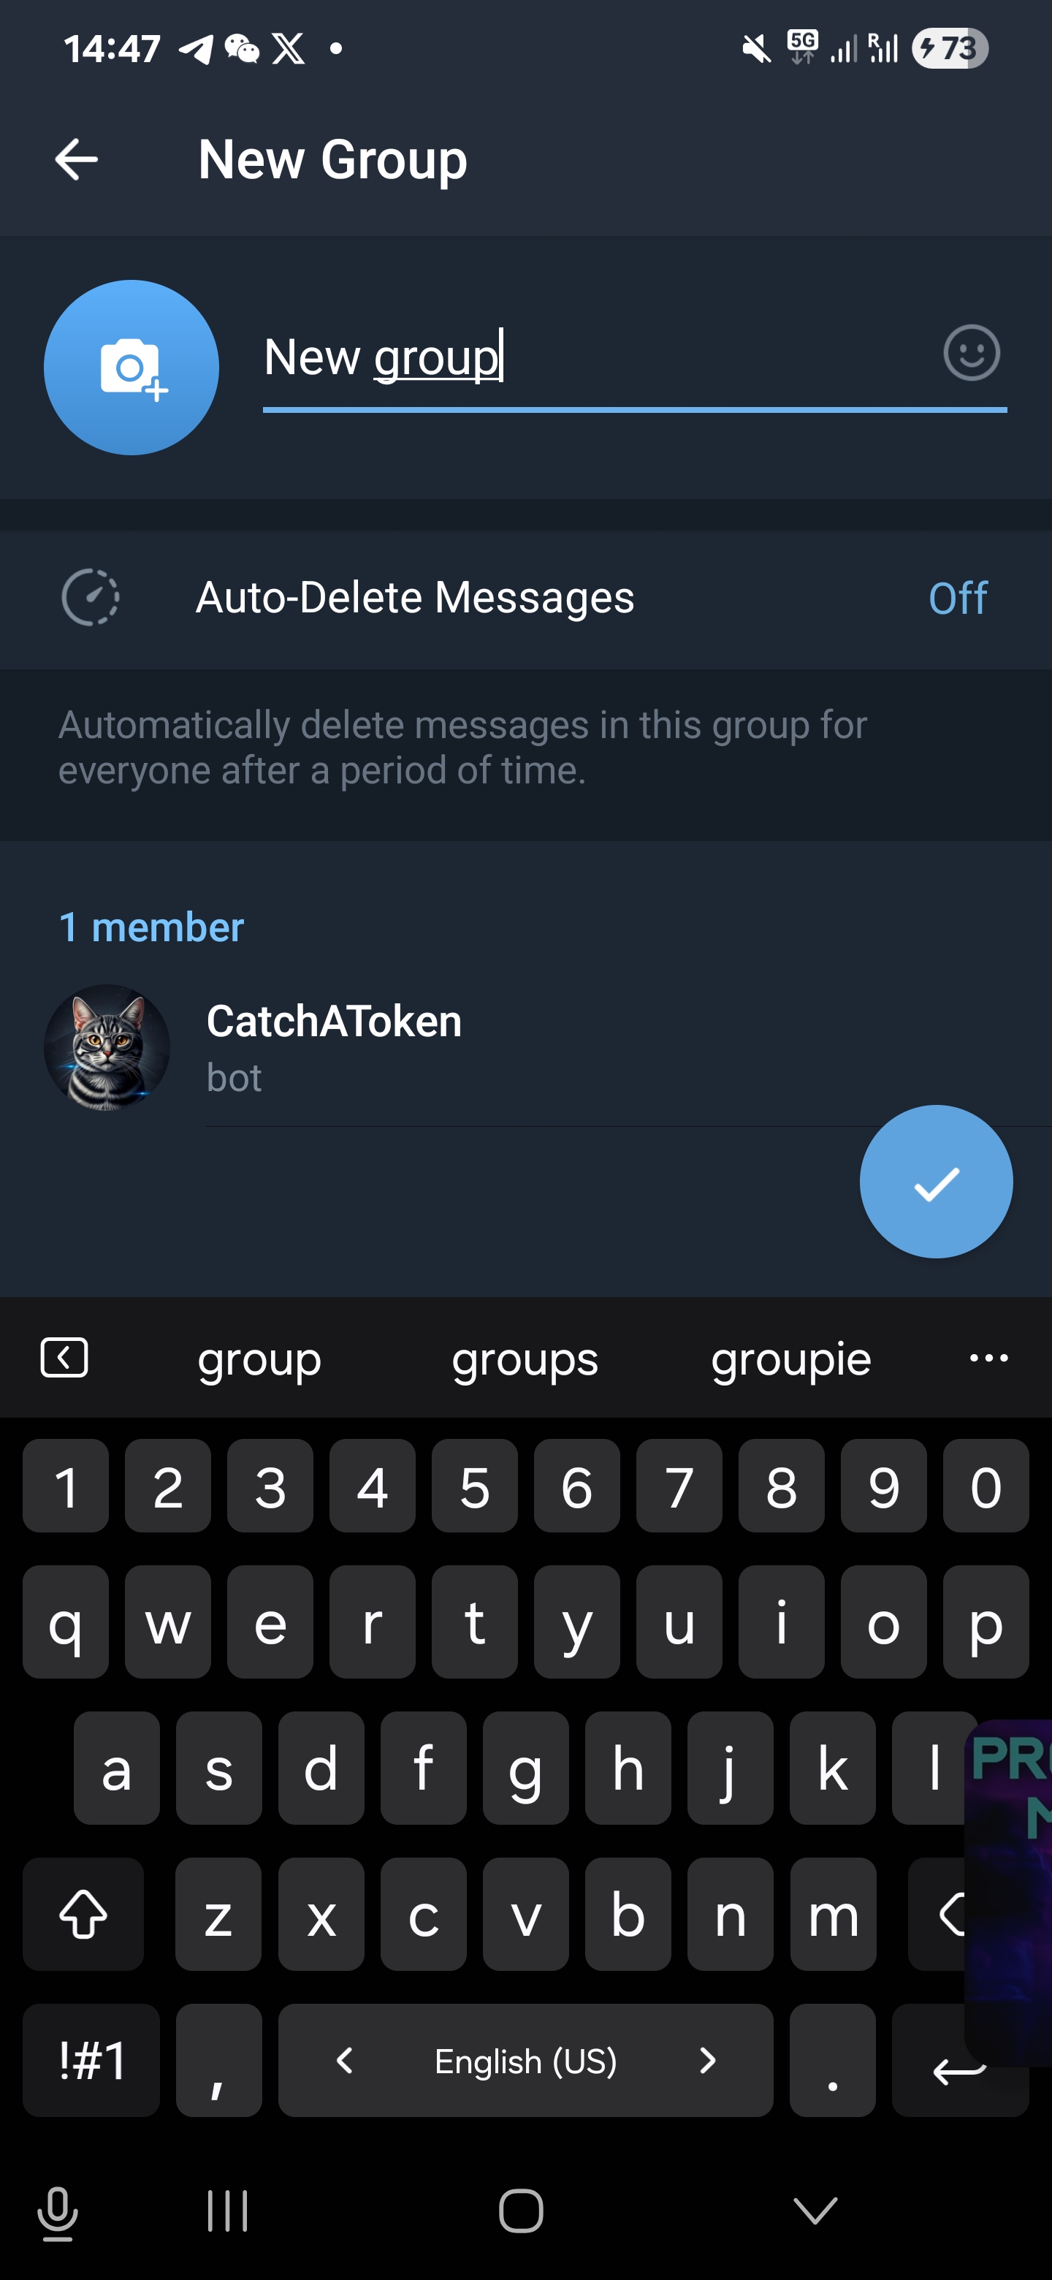The width and height of the screenshot is (1052, 2280).
Task: Expand more suggestions with three dots
Action: pos(988,1358)
